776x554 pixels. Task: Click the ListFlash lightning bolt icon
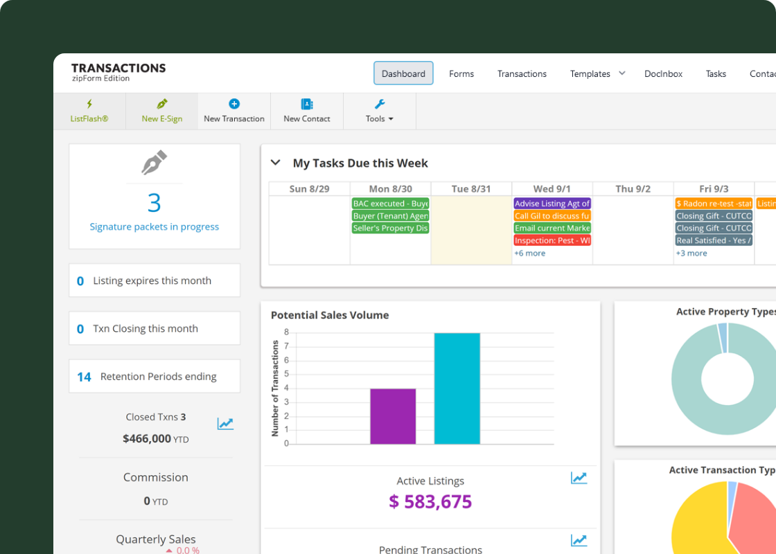pyautogui.click(x=89, y=104)
